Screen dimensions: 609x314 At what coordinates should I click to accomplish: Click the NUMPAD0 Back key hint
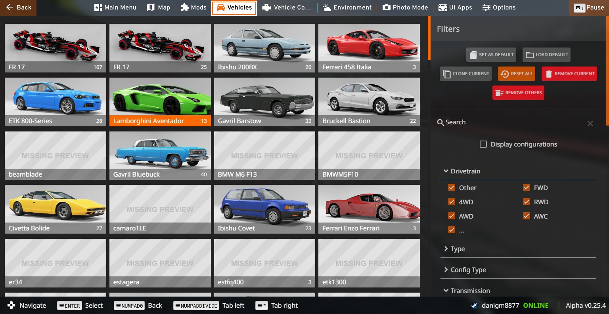(x=130, y=305)
